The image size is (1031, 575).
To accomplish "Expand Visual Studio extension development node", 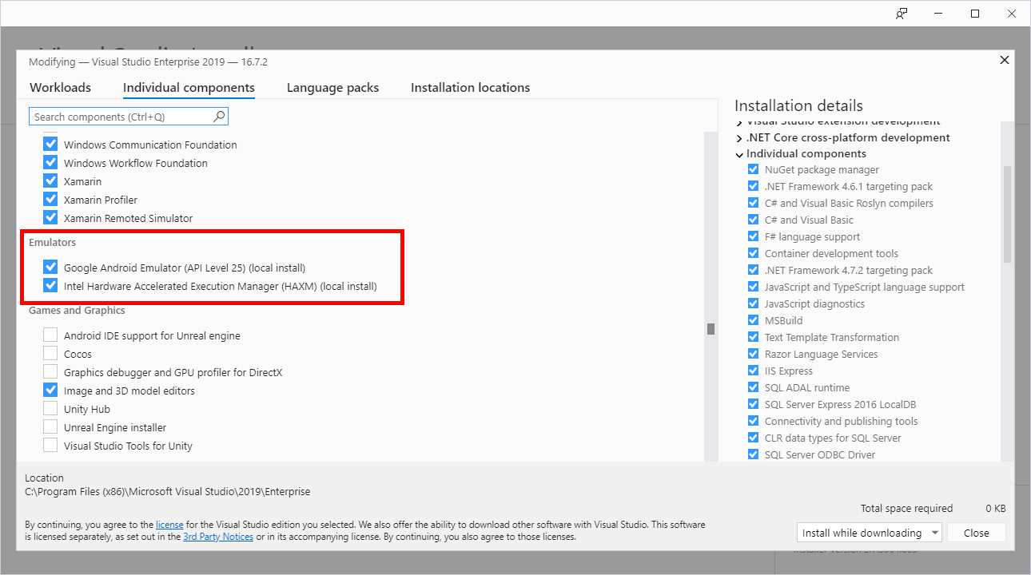I will (738, 121).
